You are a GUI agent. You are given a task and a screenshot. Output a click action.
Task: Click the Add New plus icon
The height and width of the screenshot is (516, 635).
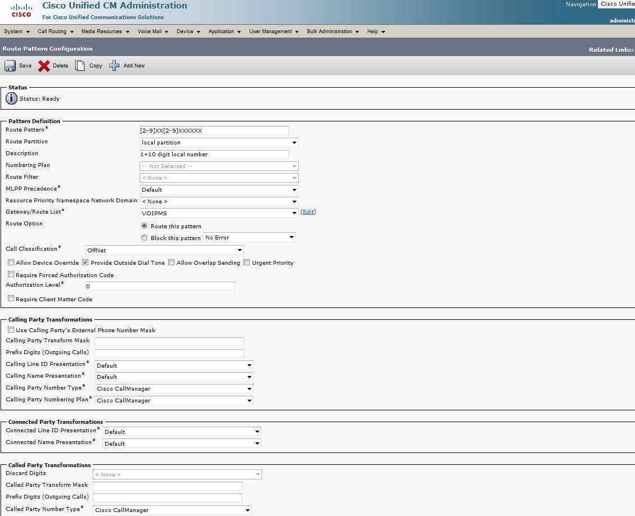114,66
